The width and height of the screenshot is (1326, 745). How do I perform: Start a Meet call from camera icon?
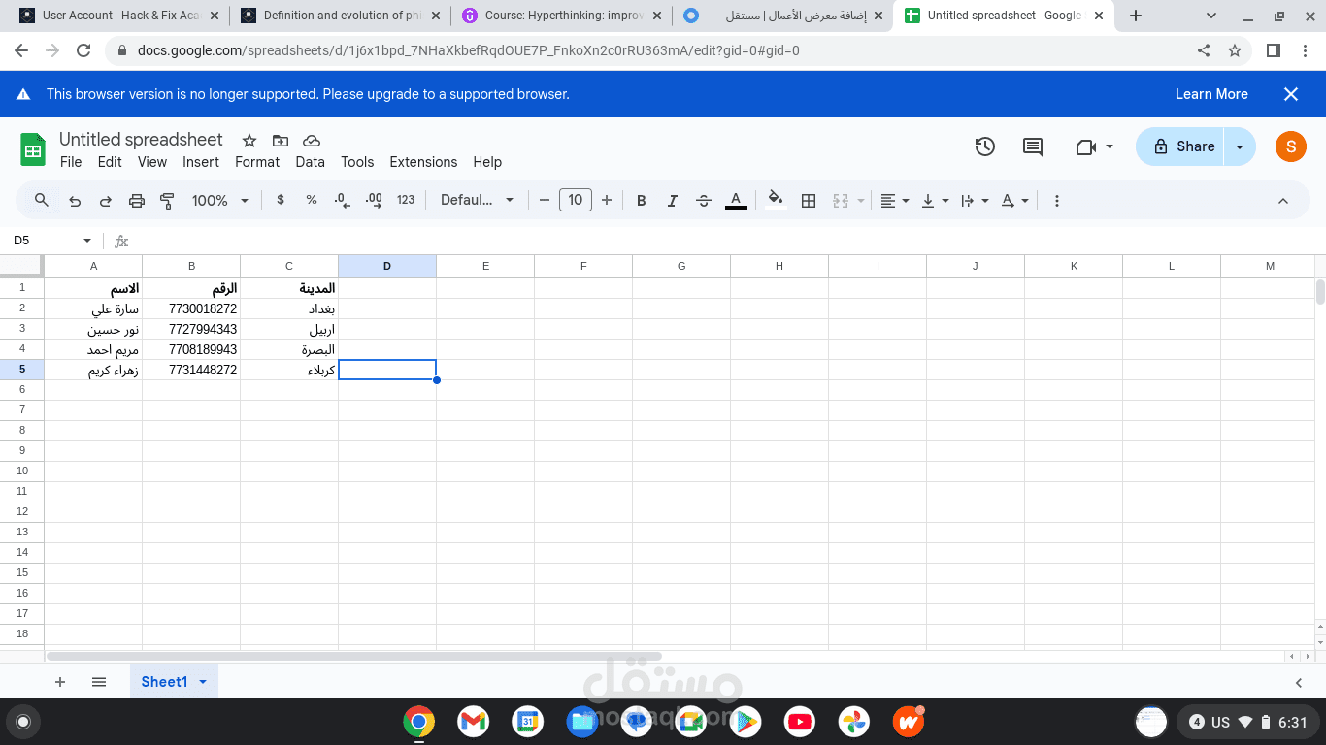point(1095,146)
